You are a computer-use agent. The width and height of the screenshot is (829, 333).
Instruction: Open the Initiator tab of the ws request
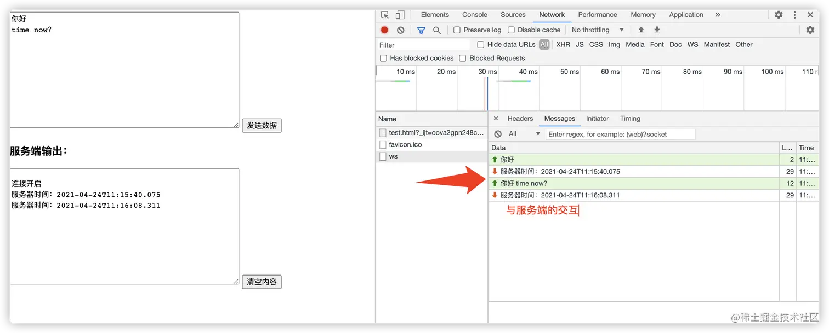tap(598, 119)
